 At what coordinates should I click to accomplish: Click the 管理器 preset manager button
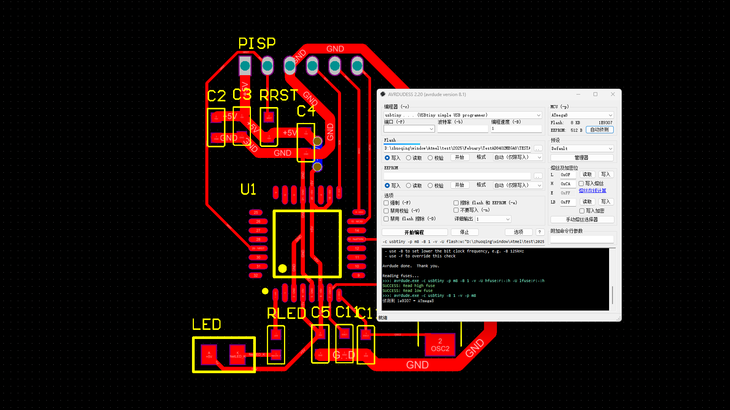(x=581, y=158)
